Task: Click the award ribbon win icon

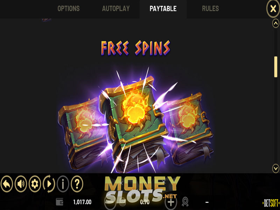Action: coord(185,202)
